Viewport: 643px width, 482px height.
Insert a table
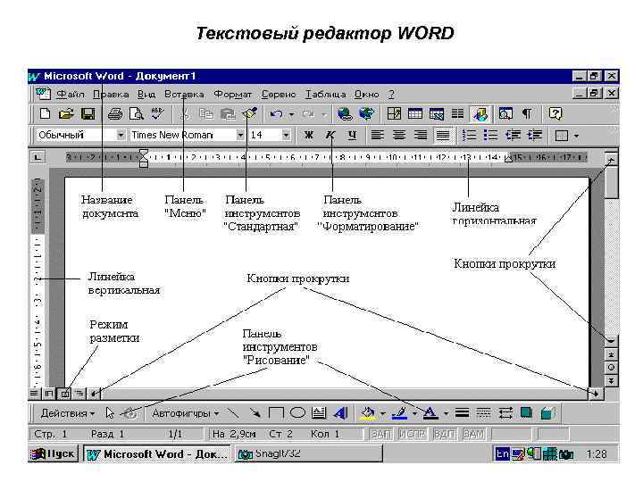click(415, 113)
